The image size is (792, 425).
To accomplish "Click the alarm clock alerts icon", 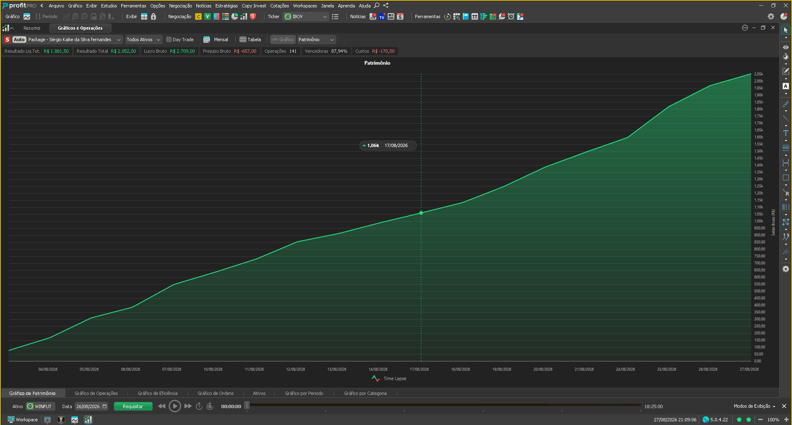I will pos(511,16).
